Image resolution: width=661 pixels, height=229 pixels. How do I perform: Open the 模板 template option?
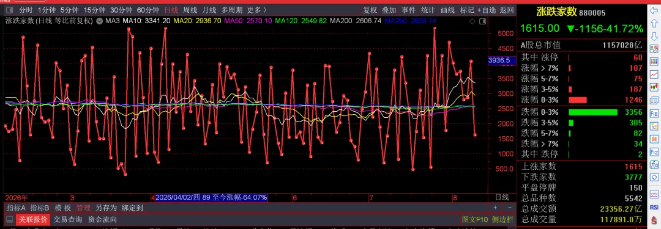pyautogui.click(x=63, y=208)
